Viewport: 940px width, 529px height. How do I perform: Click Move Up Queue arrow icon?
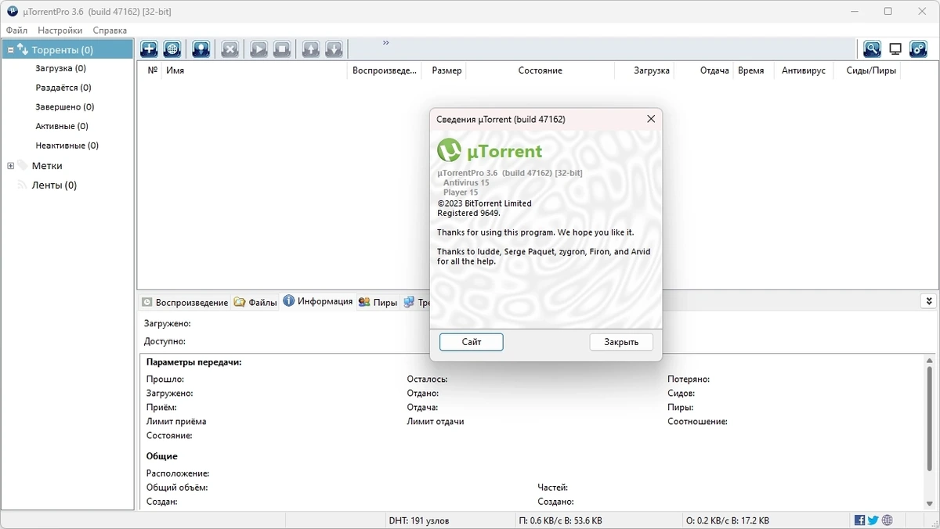click(311, 49)
